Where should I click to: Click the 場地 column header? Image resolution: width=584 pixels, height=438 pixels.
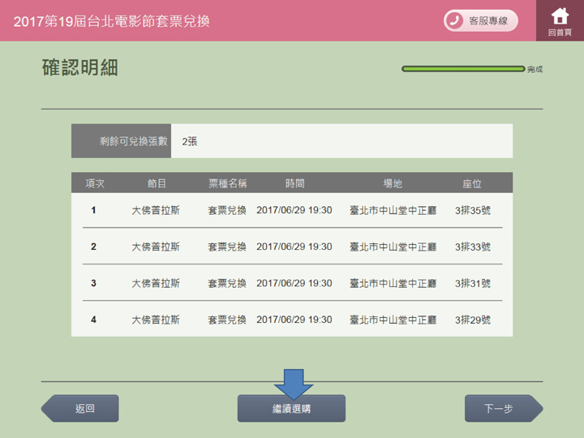click(393, 183)
